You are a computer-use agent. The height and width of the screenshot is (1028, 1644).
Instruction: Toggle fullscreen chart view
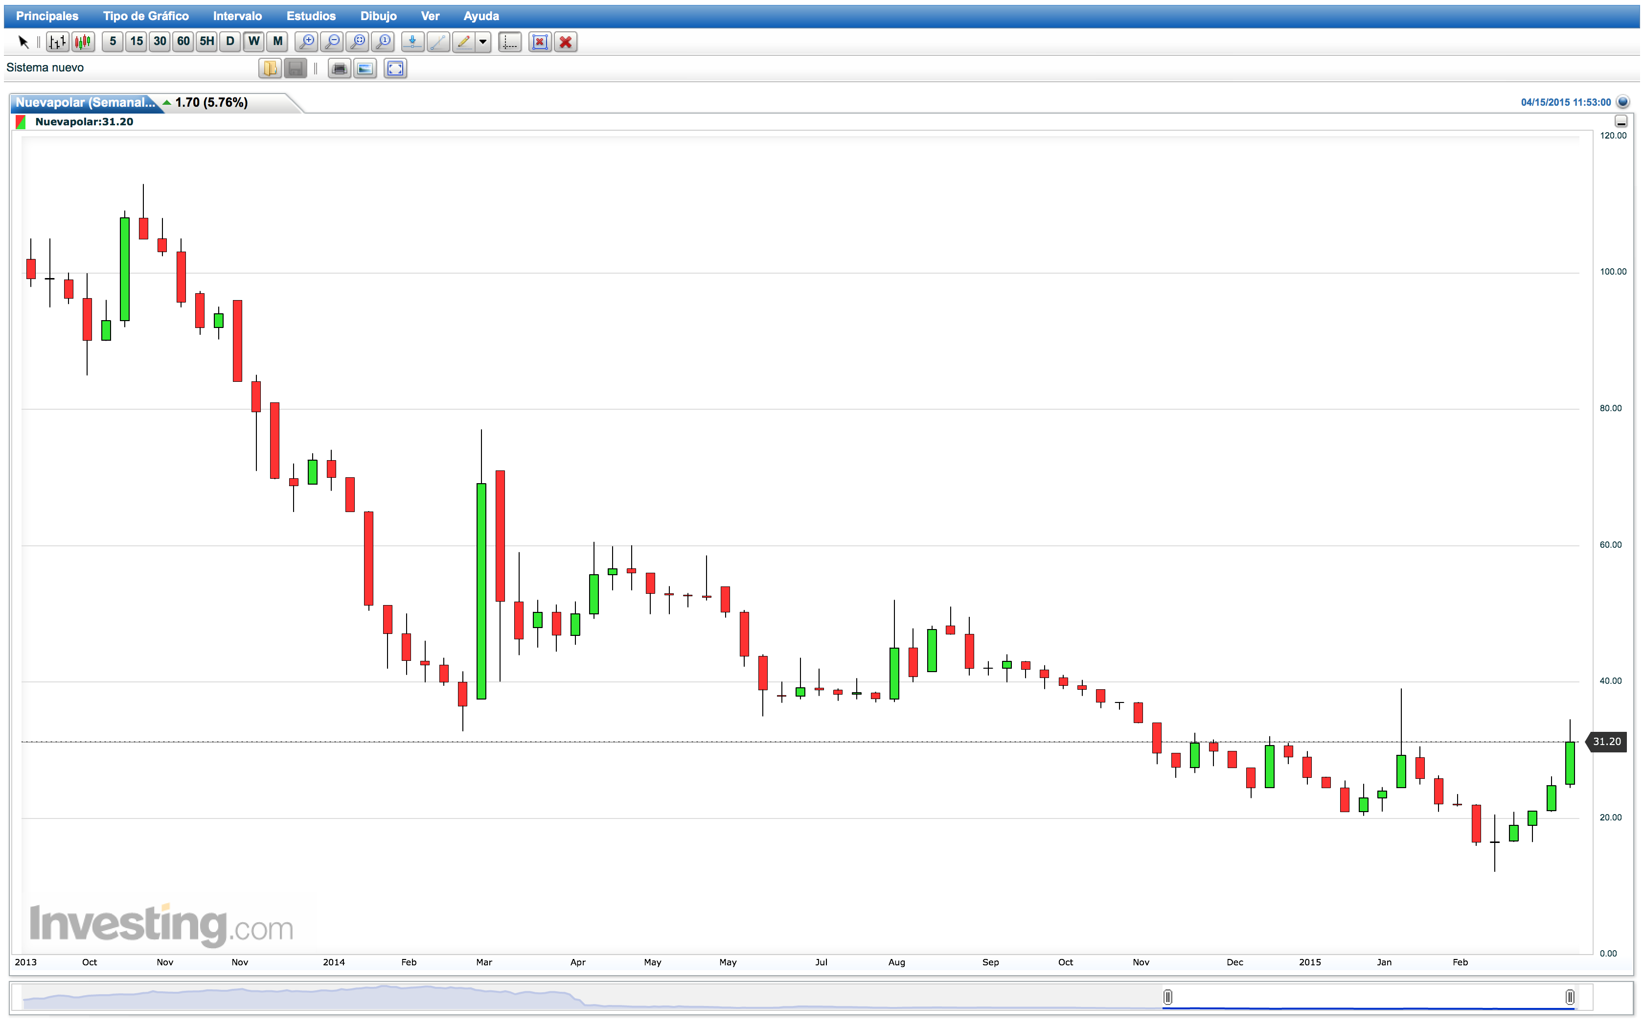[x=395, y=68]
